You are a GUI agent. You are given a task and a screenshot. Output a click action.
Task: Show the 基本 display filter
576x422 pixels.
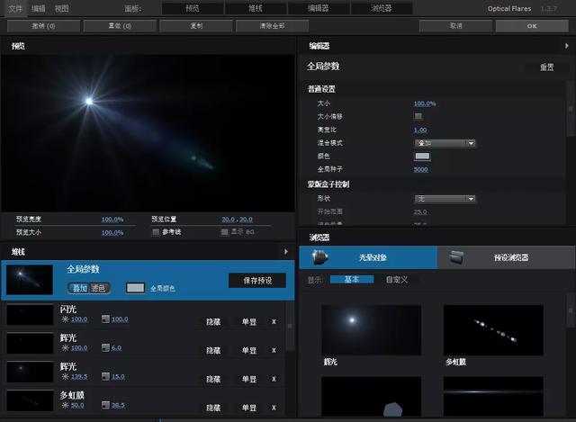click(x=352, y=280)
